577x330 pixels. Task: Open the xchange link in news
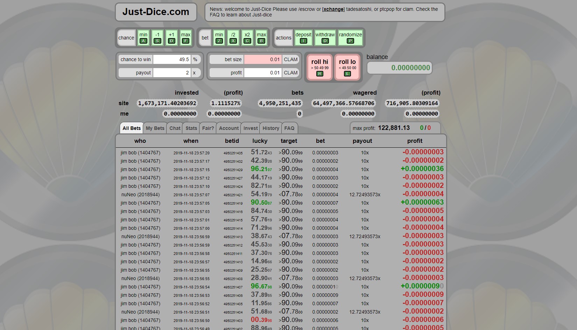coord(333,9)
